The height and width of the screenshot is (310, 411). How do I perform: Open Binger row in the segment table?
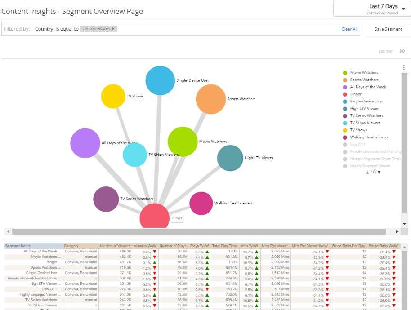(x=202, y=262)
